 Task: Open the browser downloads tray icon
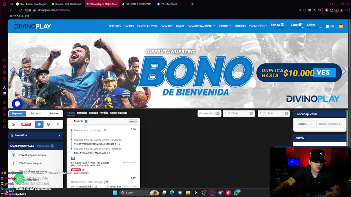(341, 10)
